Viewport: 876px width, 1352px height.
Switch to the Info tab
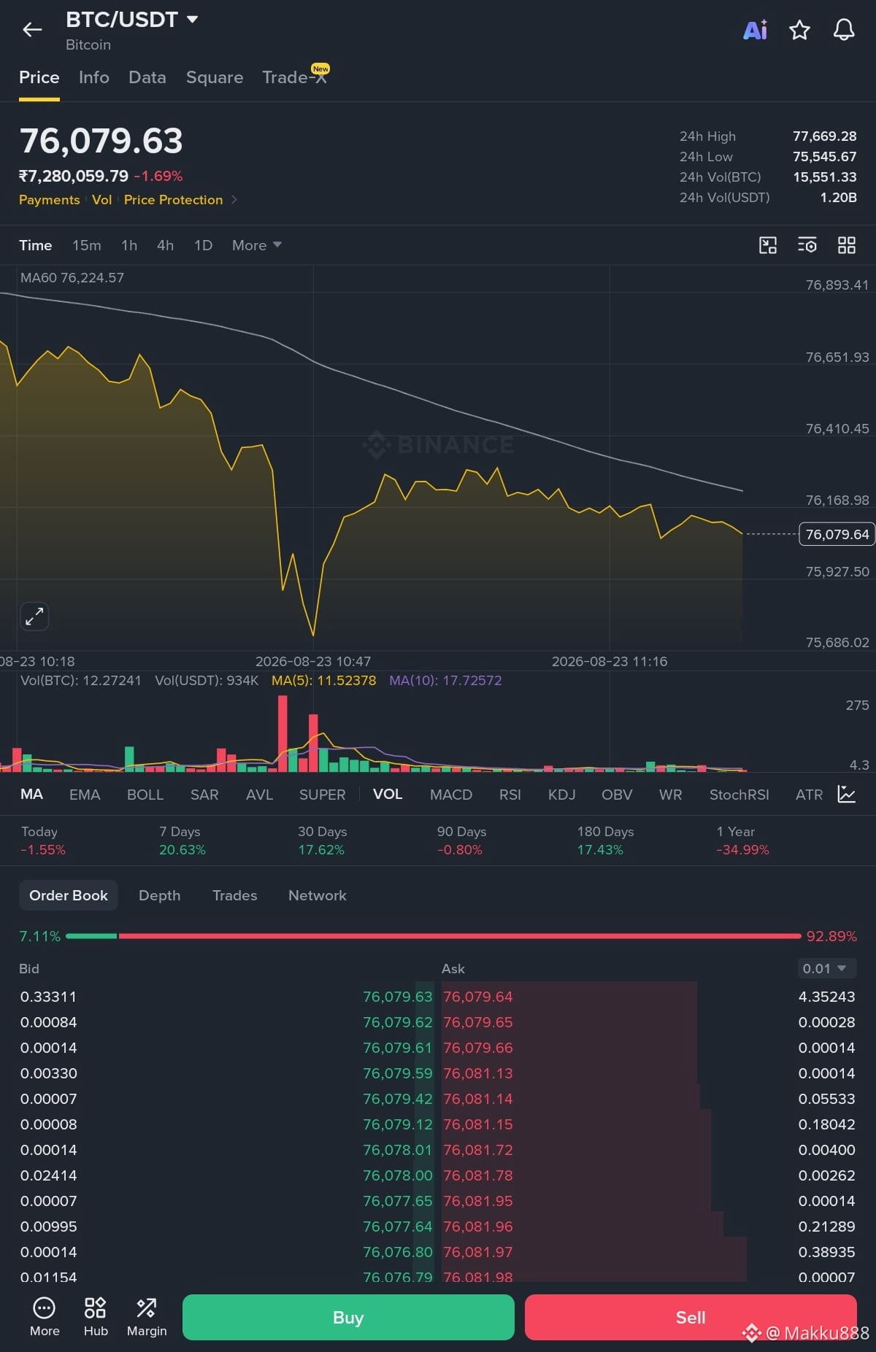tap(94, 77)
